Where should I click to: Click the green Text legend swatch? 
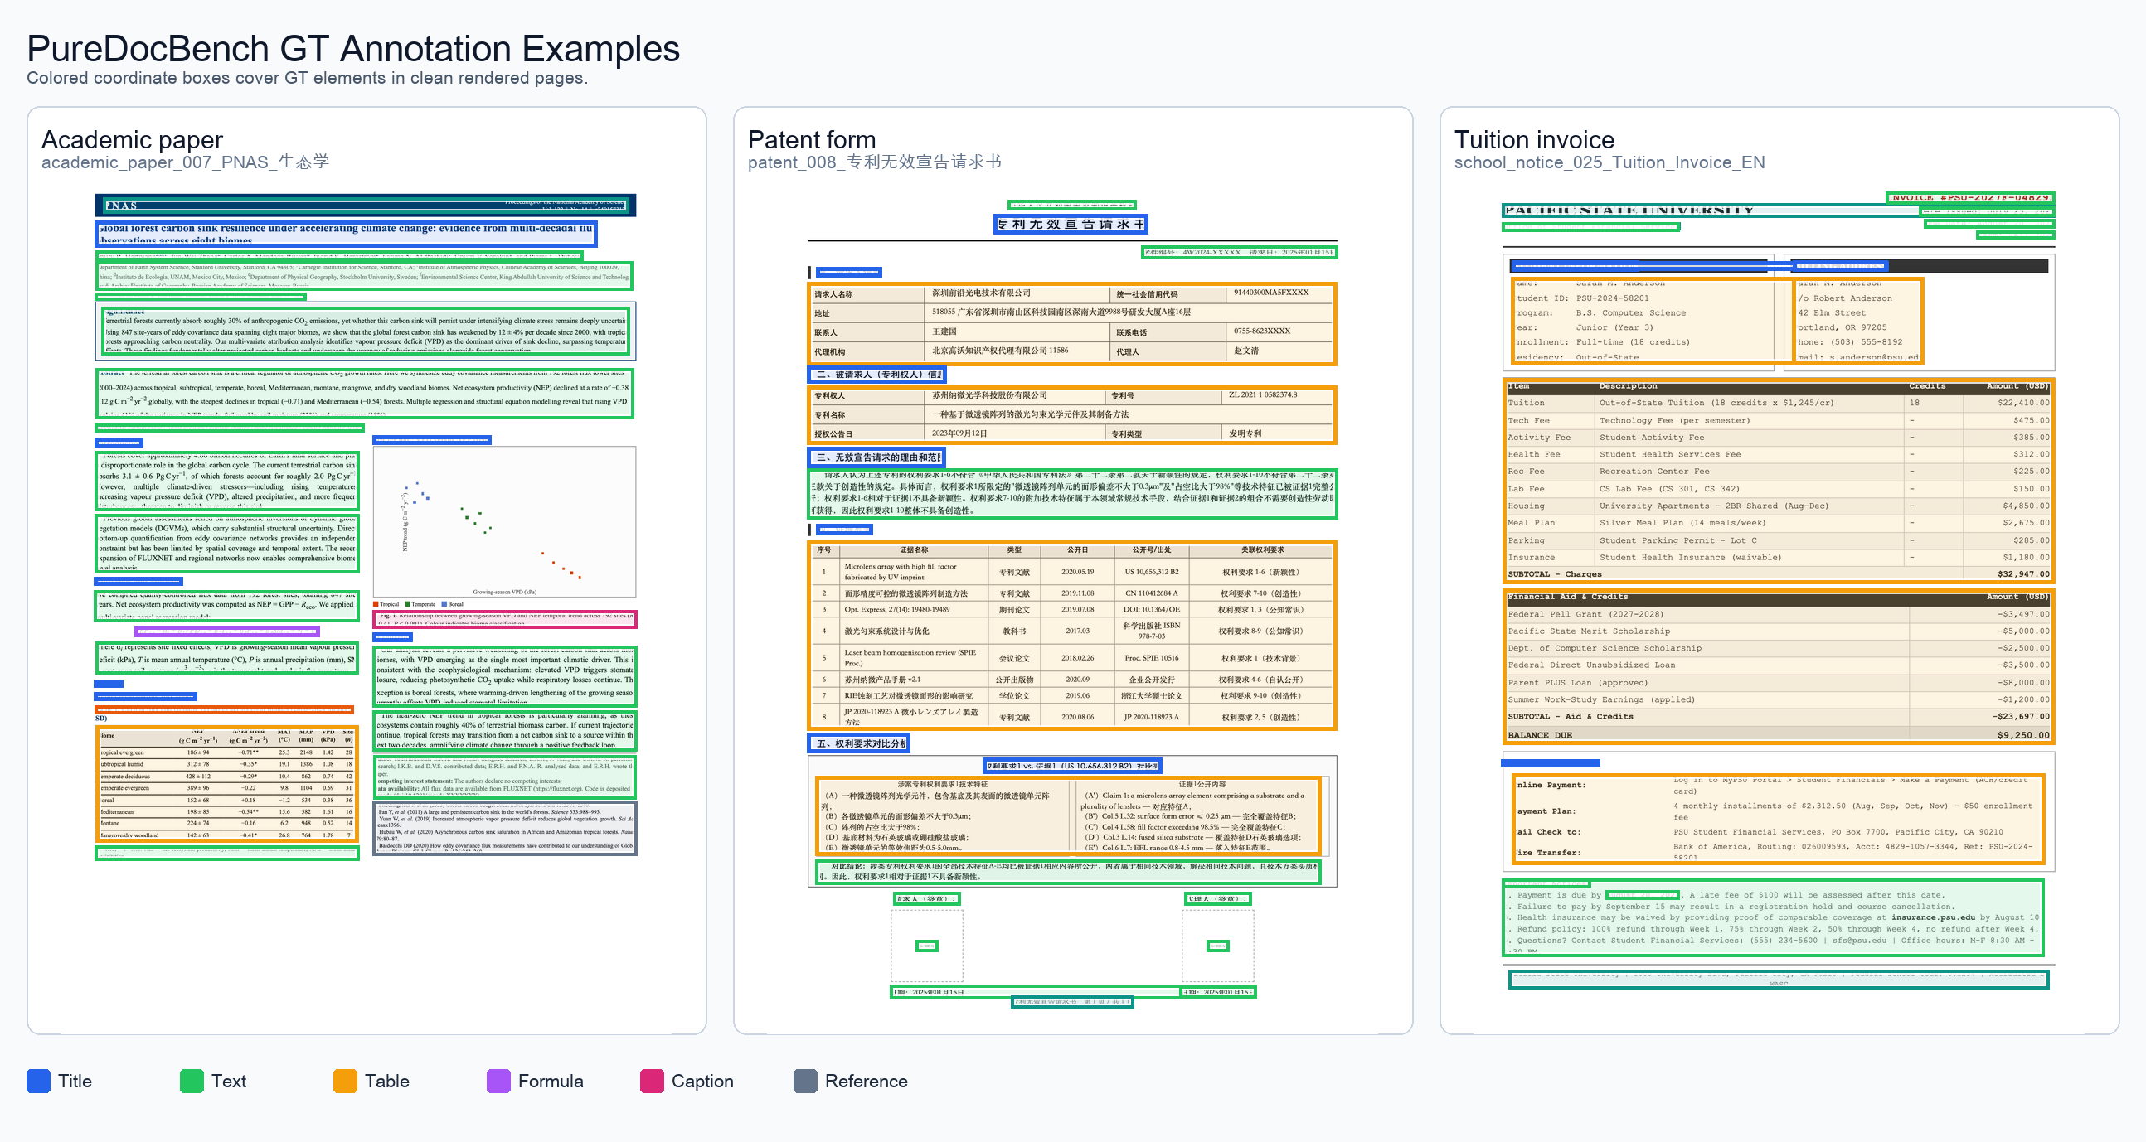coord(192,1081)
